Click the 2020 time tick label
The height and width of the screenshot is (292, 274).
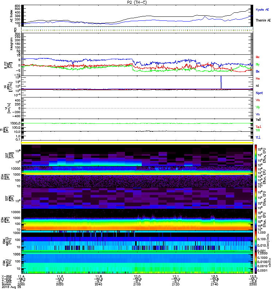pos(60,284)
